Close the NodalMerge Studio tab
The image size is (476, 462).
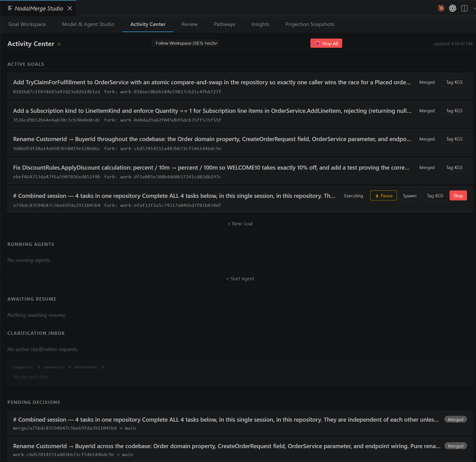(x=70, y=8)
